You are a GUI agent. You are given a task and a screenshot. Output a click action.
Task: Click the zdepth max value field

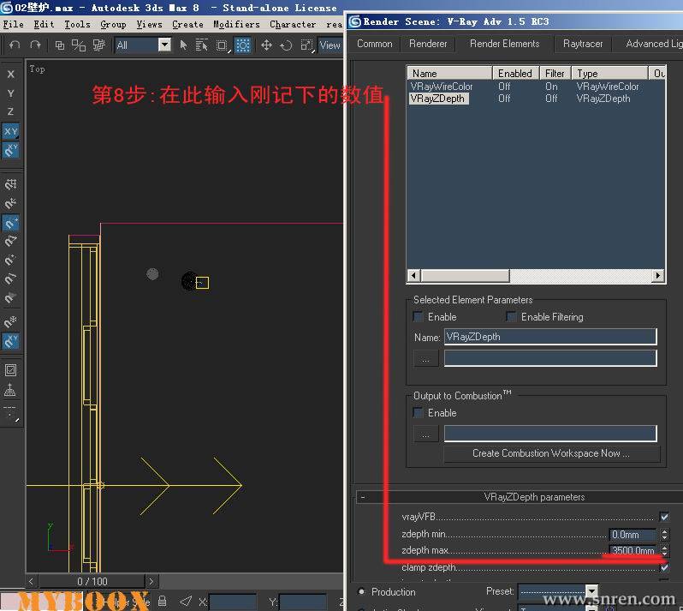coord(633,550)
